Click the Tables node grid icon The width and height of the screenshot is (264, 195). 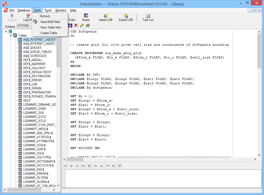15,35
